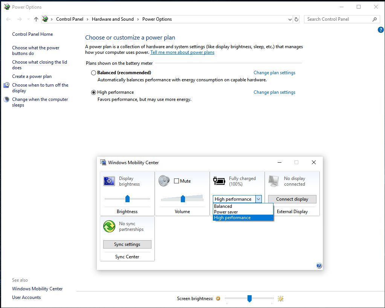Image resolution: width=385 pixels, height=308 pixels.
Task: Choose Balanced in the power plan list
Action: 243,206
